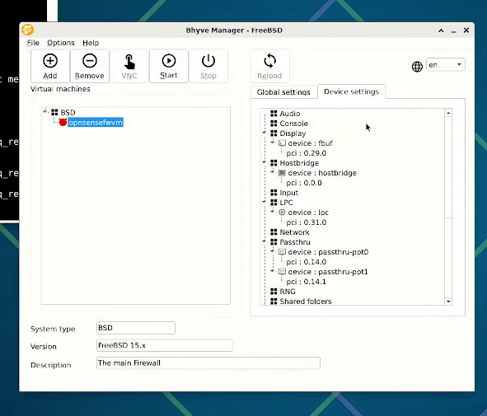Click the Bhyve Manager app logo
Image resolution: width=487 pixels, height=416 pixels.
28,30
